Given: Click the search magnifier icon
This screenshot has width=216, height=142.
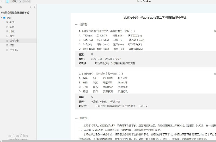Looking at the screenshot, I should pyautogui.click(x=1, y=7).
